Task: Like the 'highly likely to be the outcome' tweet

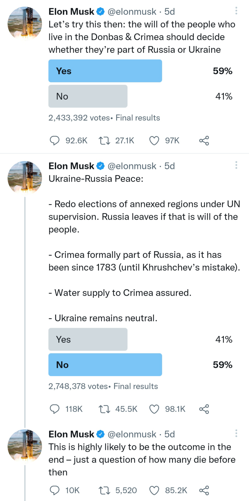Action: 154,490
